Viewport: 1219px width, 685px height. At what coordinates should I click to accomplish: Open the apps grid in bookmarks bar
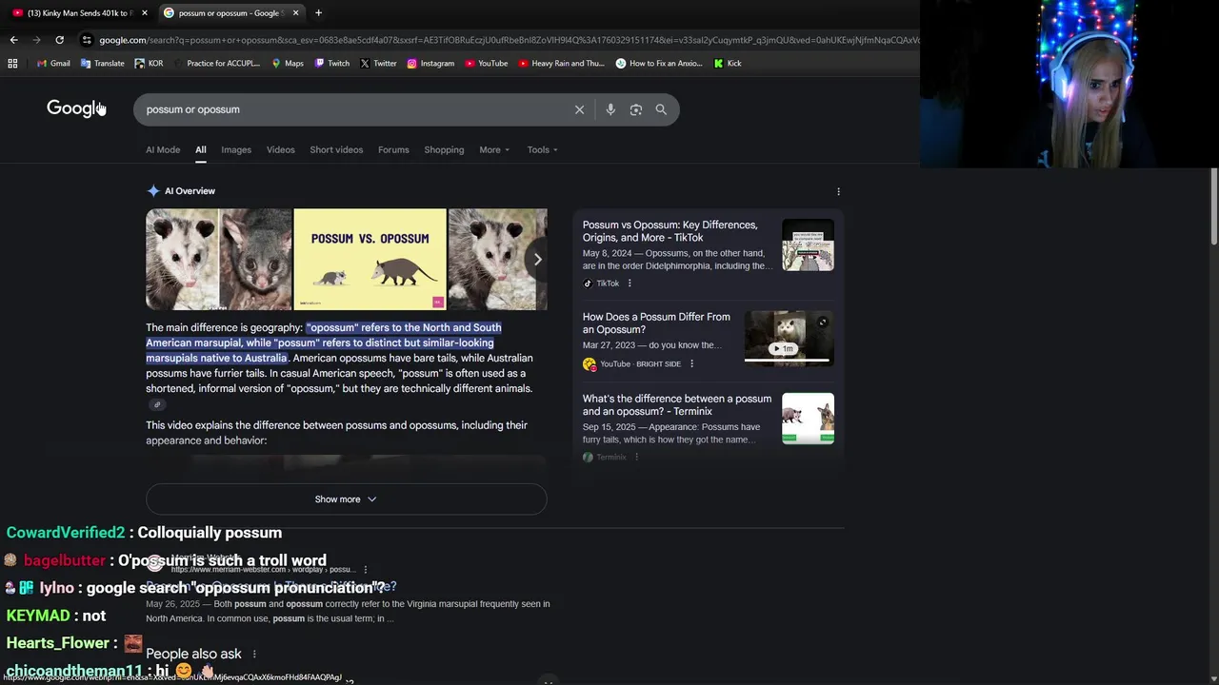[12, 64]
